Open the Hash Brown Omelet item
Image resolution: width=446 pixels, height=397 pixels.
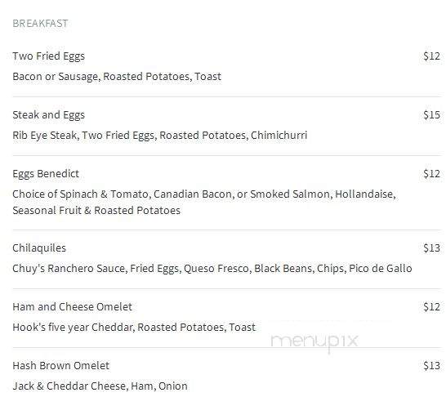tap(61, 366)
